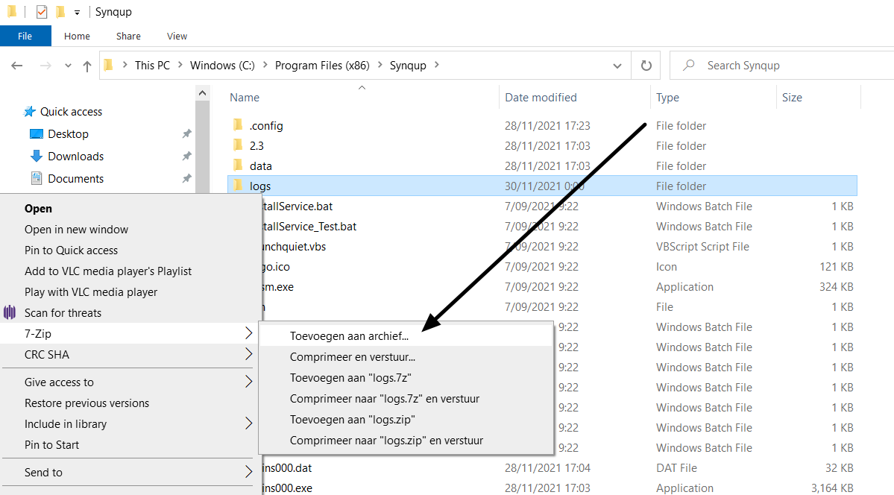Open the View ribbon tab

pyautogui.click(x=177, y=36)
